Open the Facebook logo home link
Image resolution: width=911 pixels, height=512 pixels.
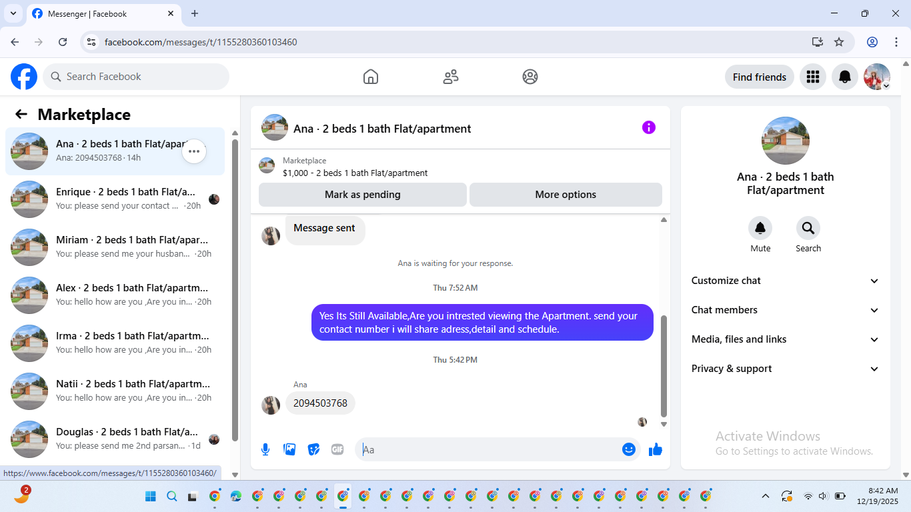point(24,77)
